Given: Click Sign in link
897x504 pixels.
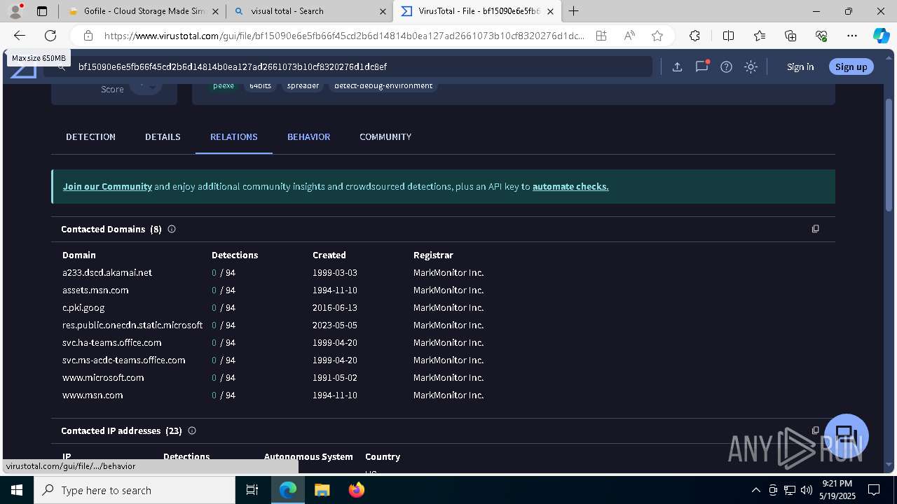Looking at the screenshot, I should [x=800, y=66].
